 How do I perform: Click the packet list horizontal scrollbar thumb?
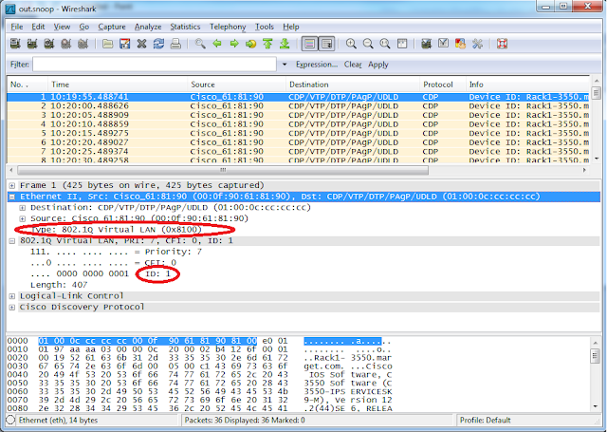click(223, 170)
